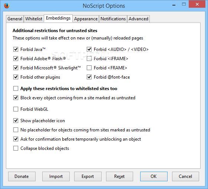Uncheck Forbid other plugins
Screen dimensions: 208x189
click(x=16, y=77)
